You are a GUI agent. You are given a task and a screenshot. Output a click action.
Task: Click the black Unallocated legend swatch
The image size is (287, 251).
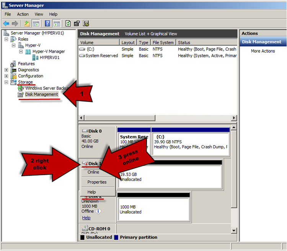82,237
